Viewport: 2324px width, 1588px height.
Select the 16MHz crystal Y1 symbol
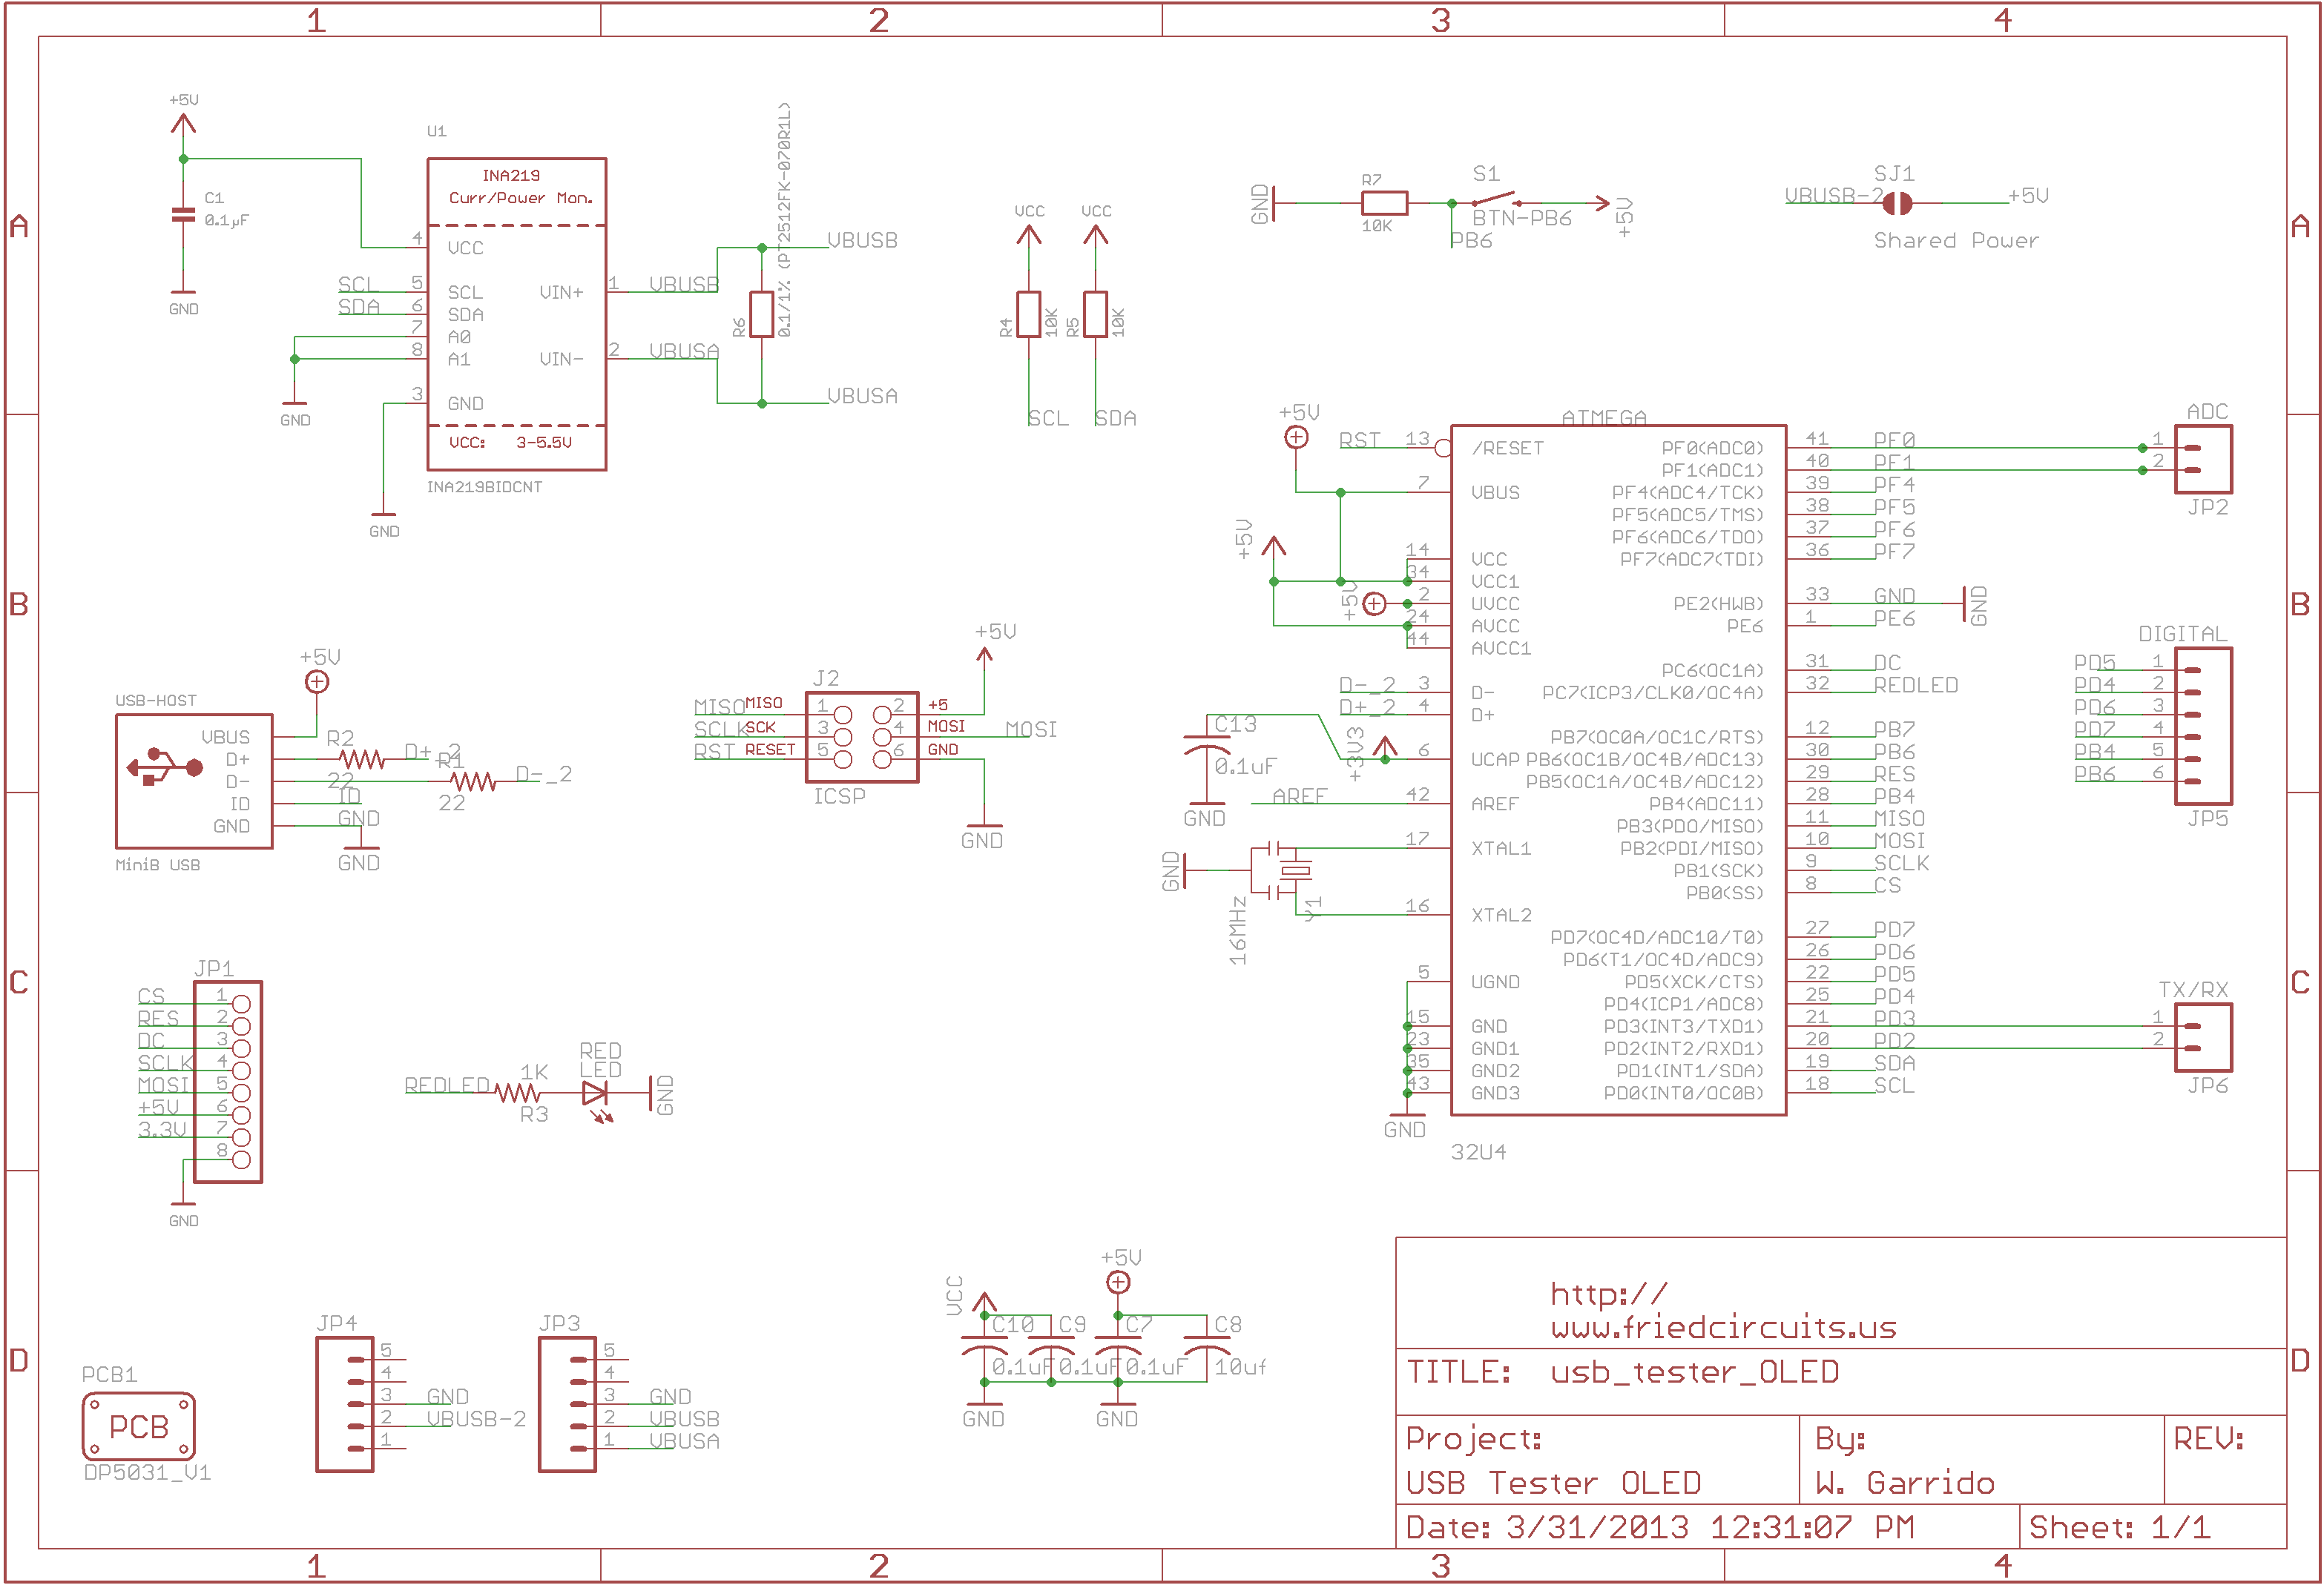coord(1296,871)
